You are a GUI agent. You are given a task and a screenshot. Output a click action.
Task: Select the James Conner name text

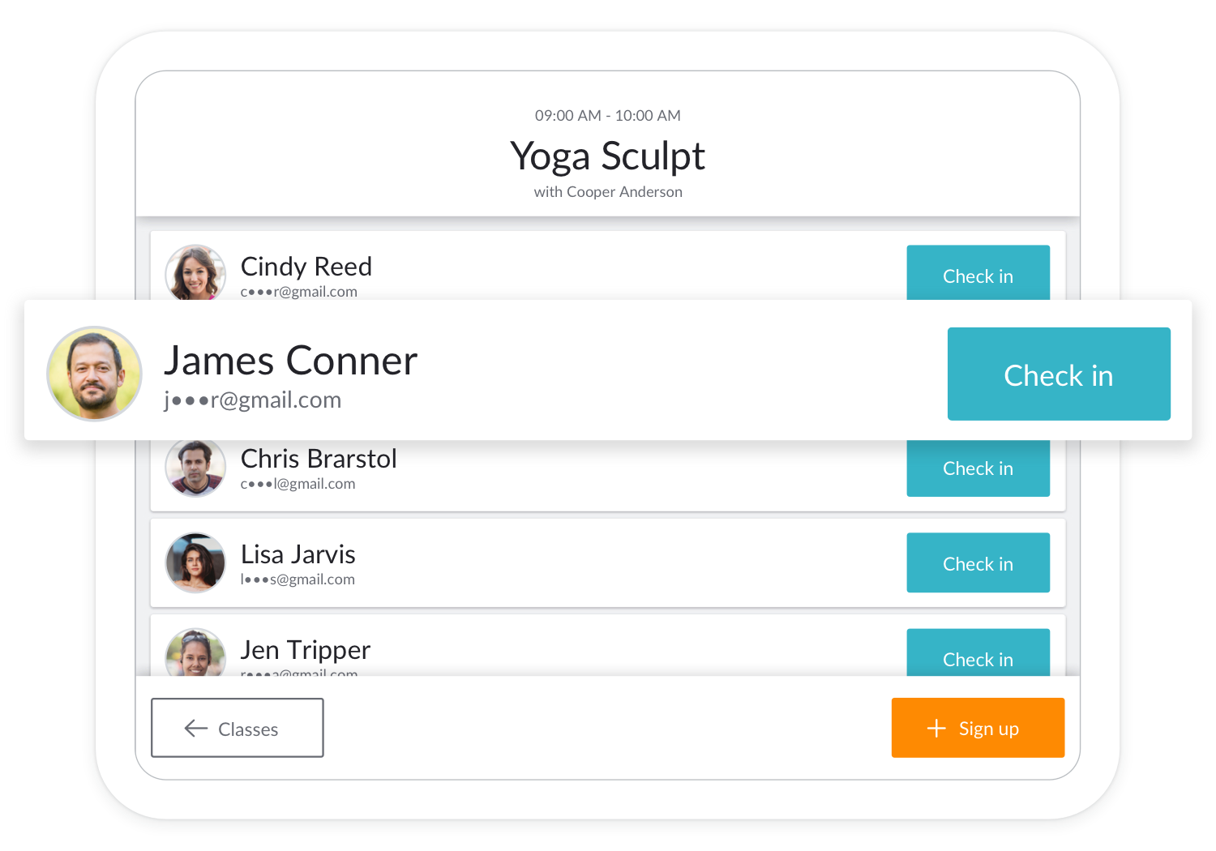click(290, 361)
